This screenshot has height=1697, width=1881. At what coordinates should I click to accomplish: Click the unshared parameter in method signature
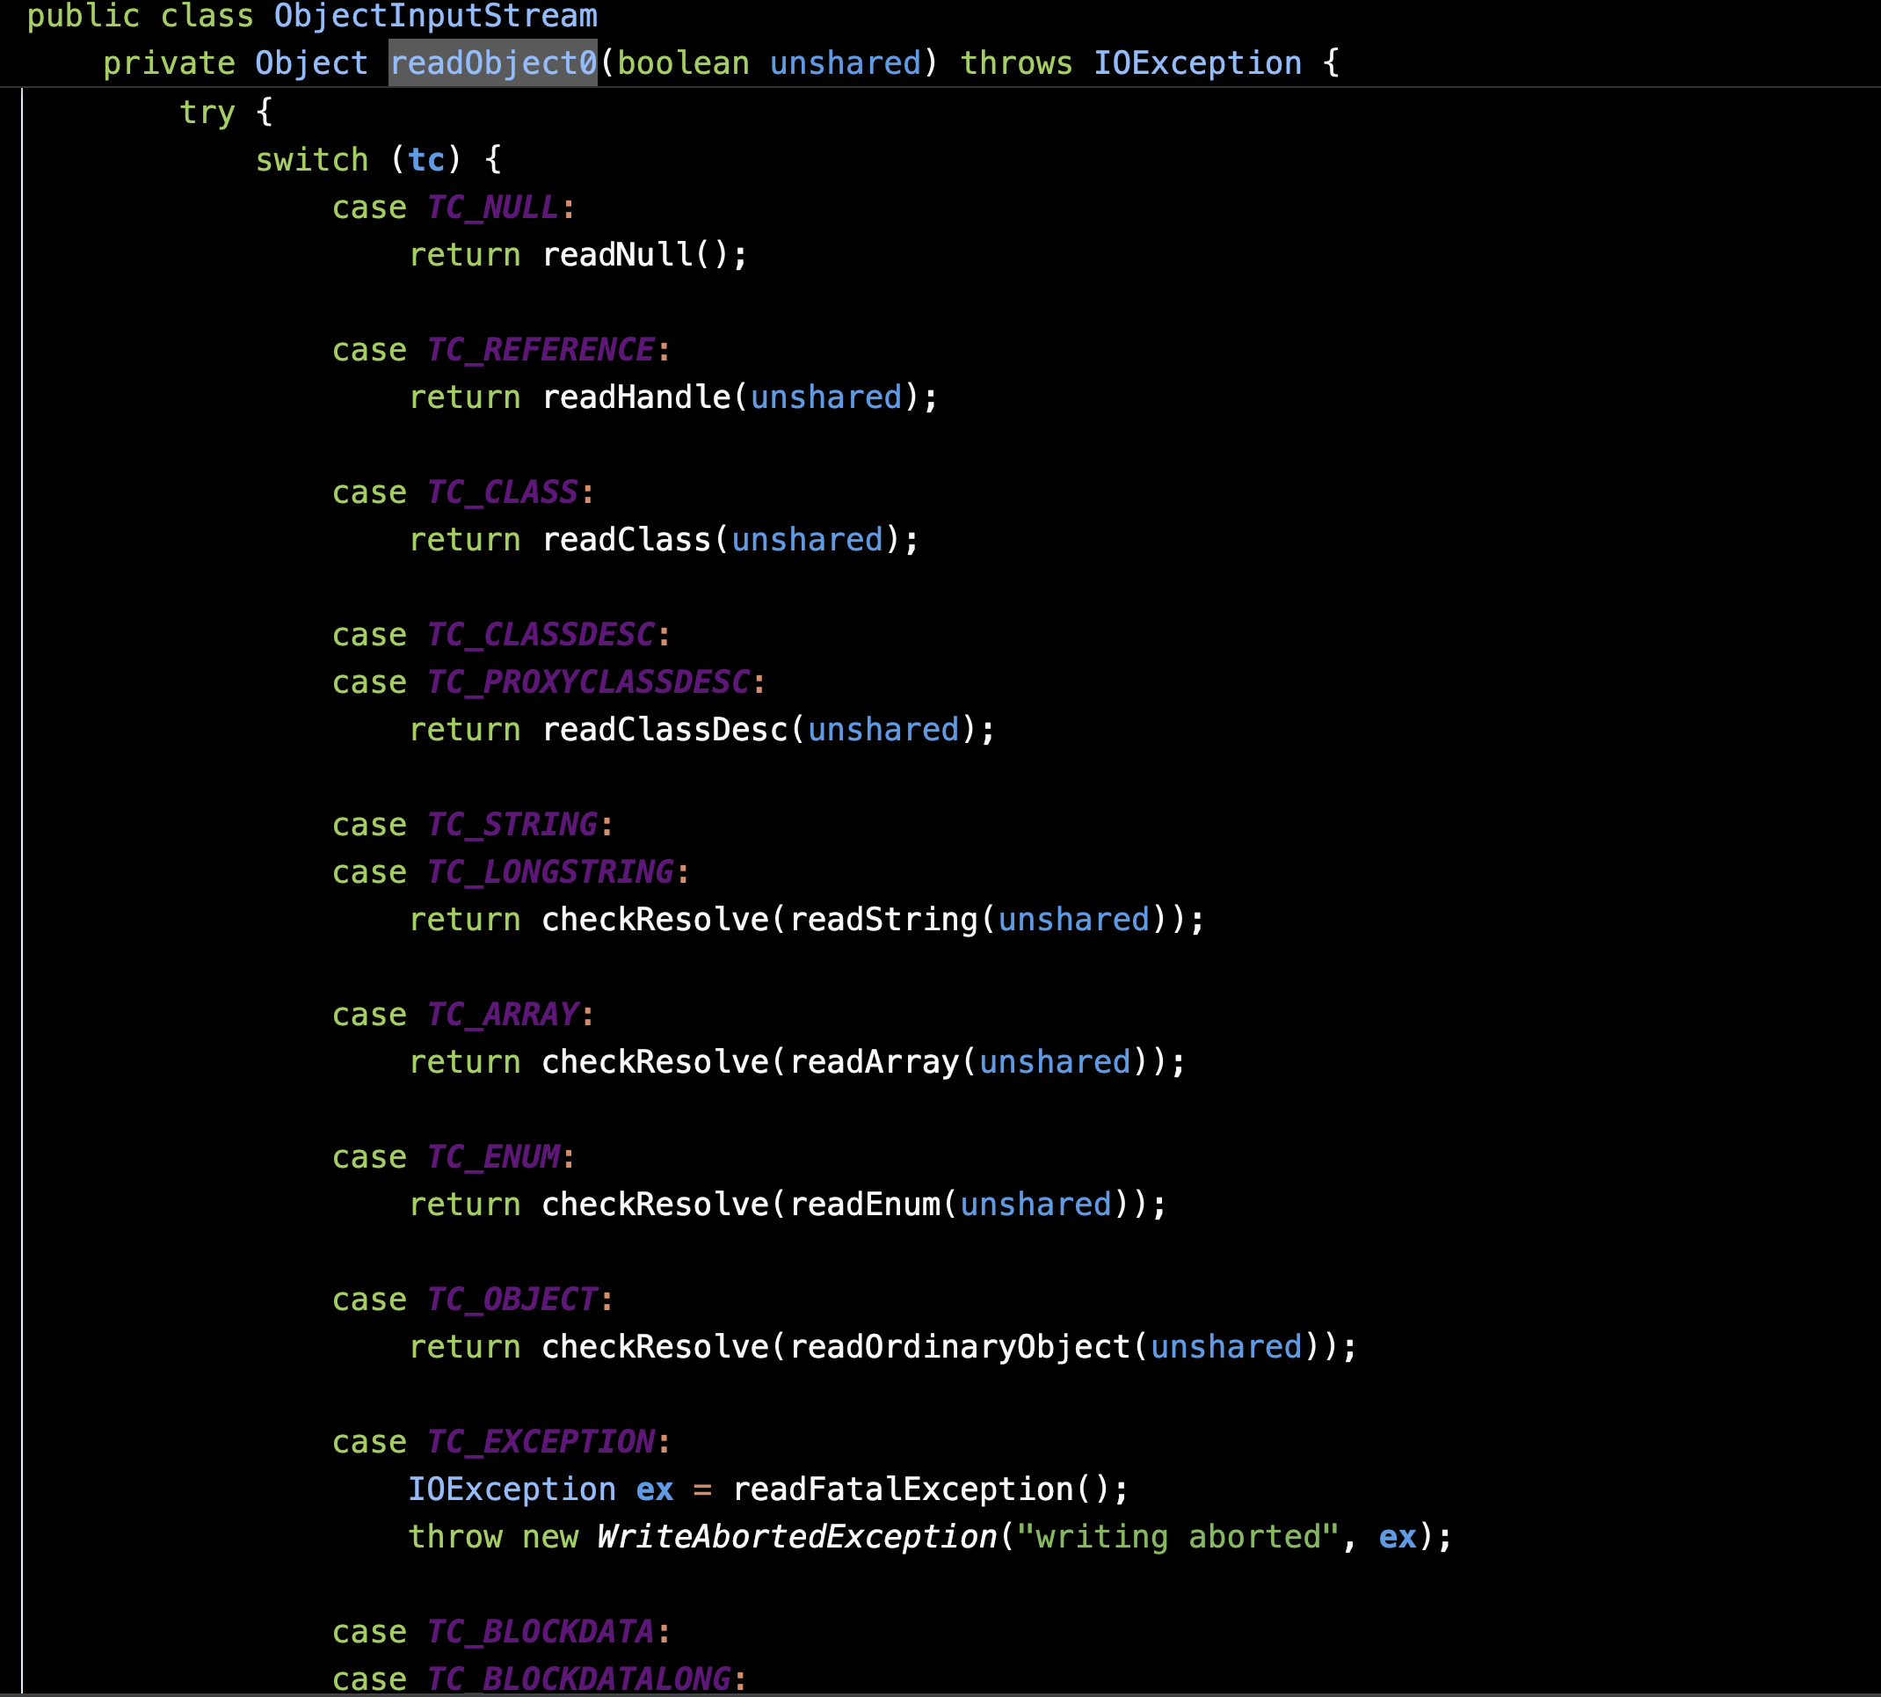846,62
